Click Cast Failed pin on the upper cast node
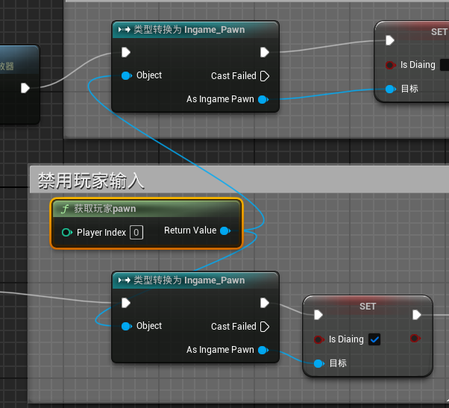The width and height of the screenshot is (449, 408). click(265, 76)
